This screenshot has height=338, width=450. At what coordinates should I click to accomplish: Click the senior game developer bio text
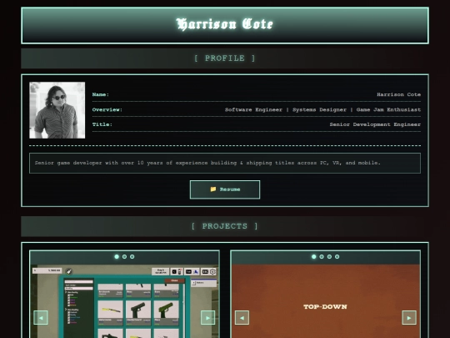tap(207, 163)
